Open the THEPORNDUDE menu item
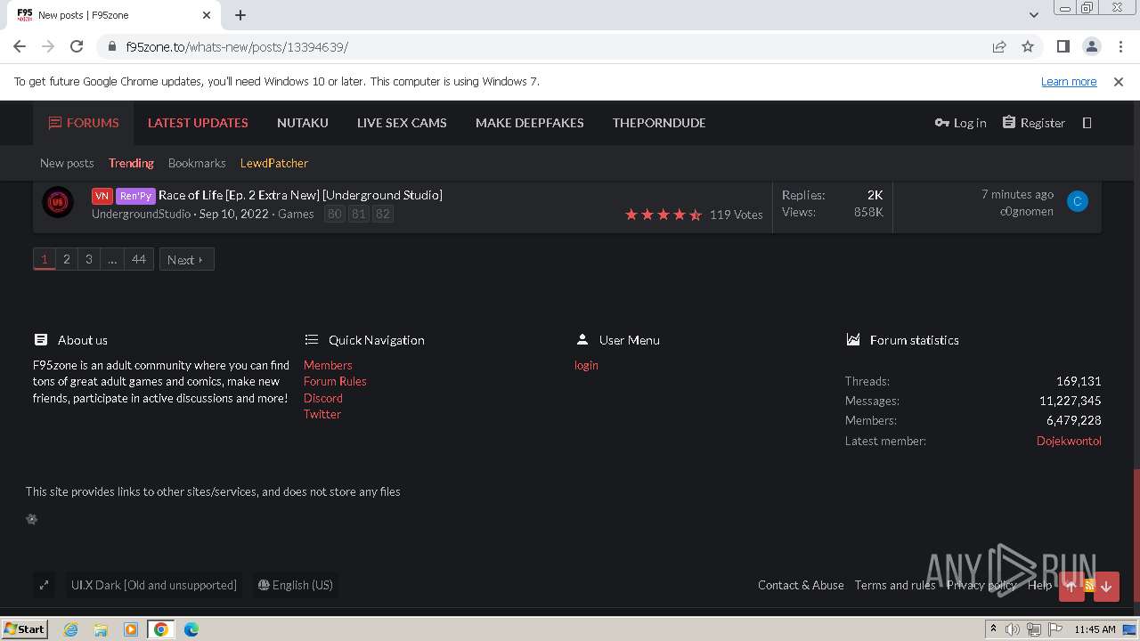This screenshot has width=1140, height=641. click(x=659, y=123)
